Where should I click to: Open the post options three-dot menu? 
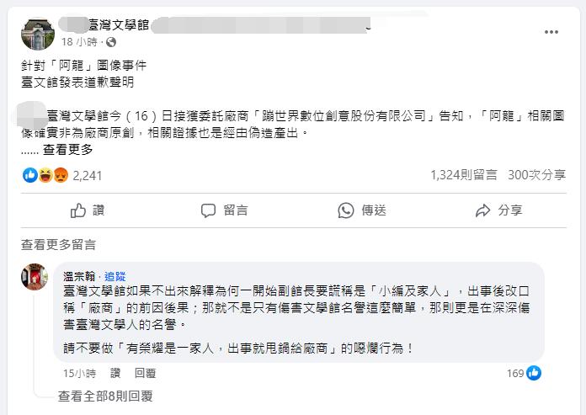click(551, 31)
